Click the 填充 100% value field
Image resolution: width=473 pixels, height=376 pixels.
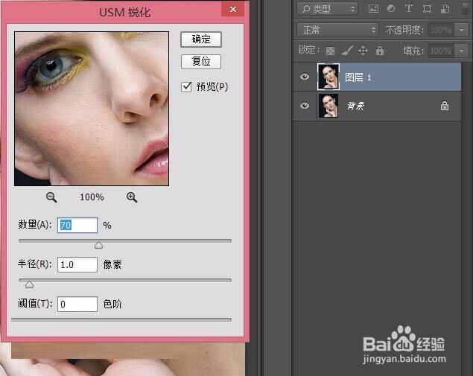pyautogui.click(x=442, y=51)
